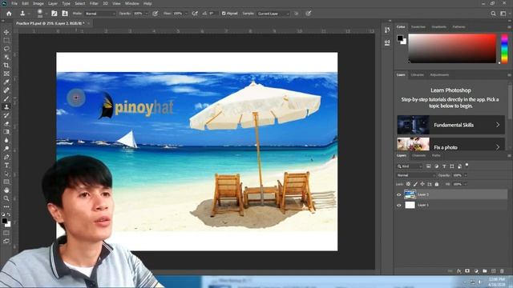Image resolution: width=513 pixels, height=288 pixels.
Task: Open the layer blend mode Normal dropdown
Action: tap(416, 175)
